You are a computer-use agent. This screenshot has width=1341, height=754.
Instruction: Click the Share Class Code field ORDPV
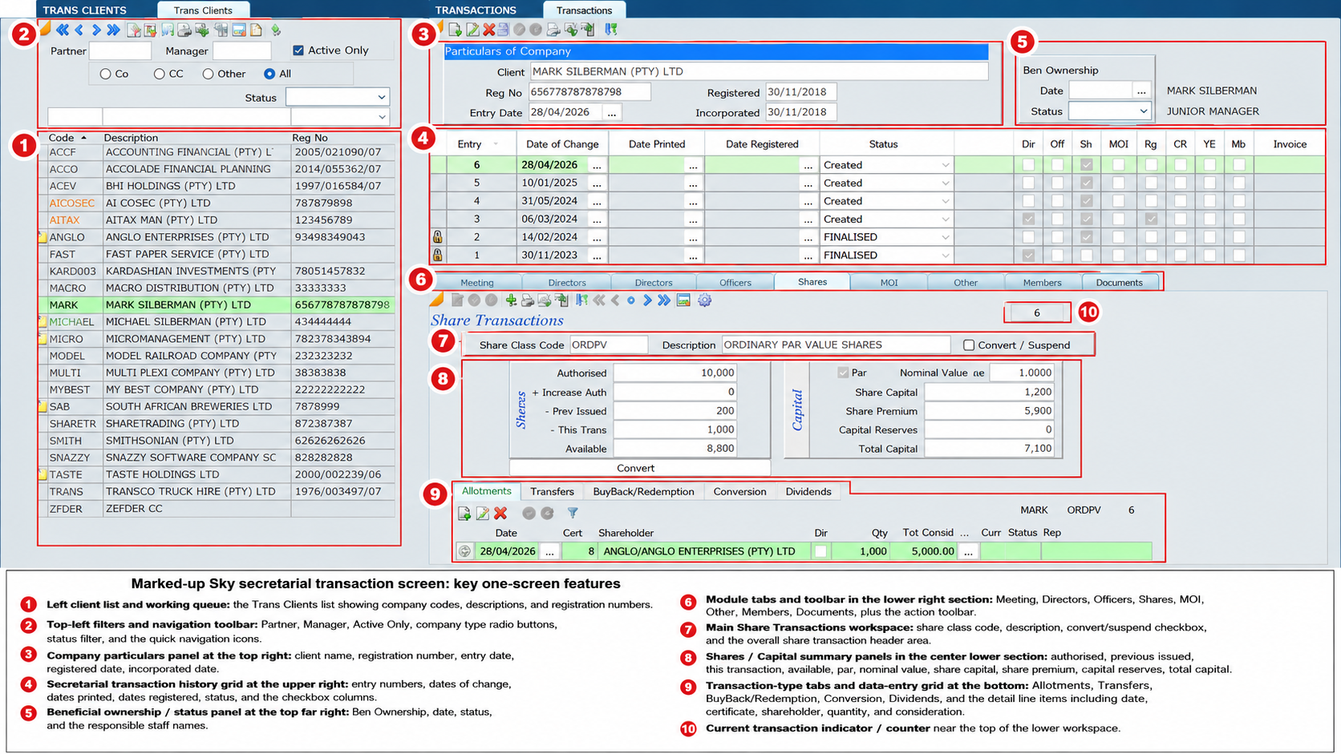point(609,345)
